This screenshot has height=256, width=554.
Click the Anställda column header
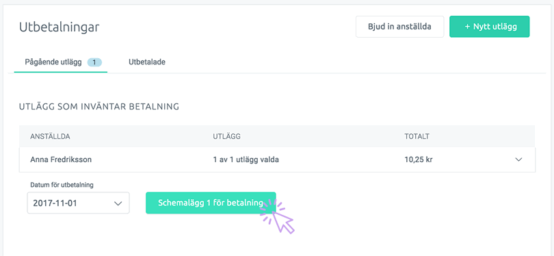point(50,136)
